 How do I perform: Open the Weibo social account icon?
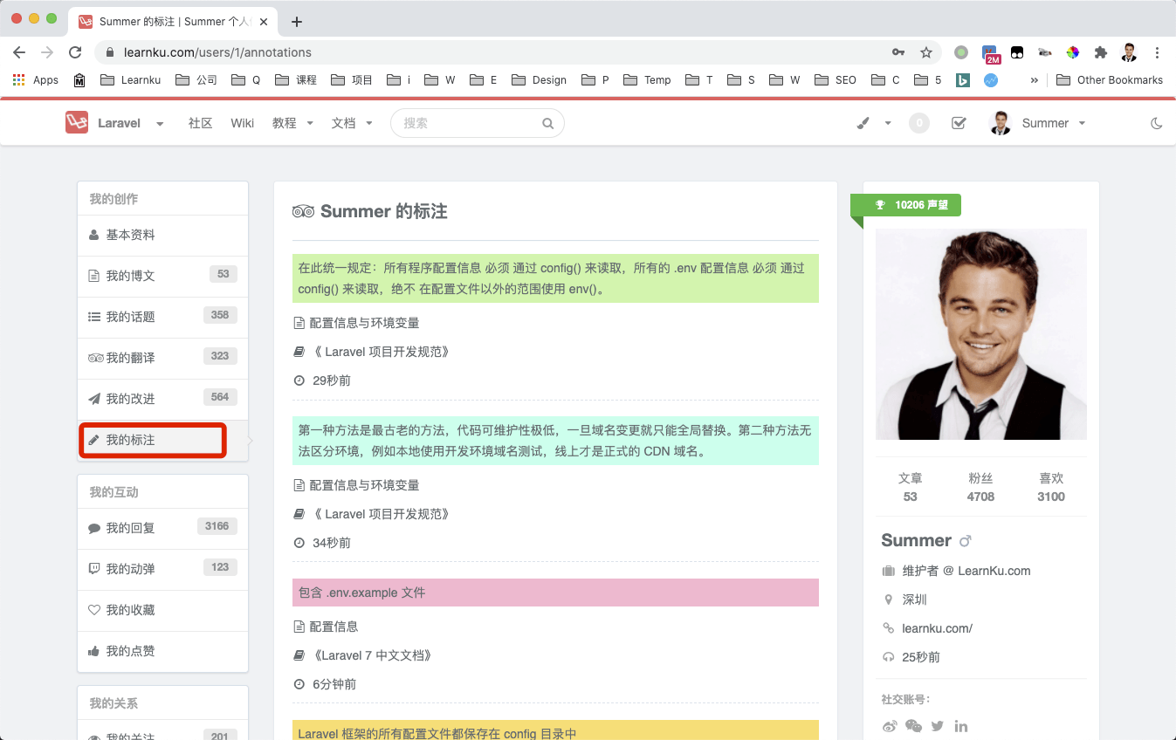tap(890, 726)
